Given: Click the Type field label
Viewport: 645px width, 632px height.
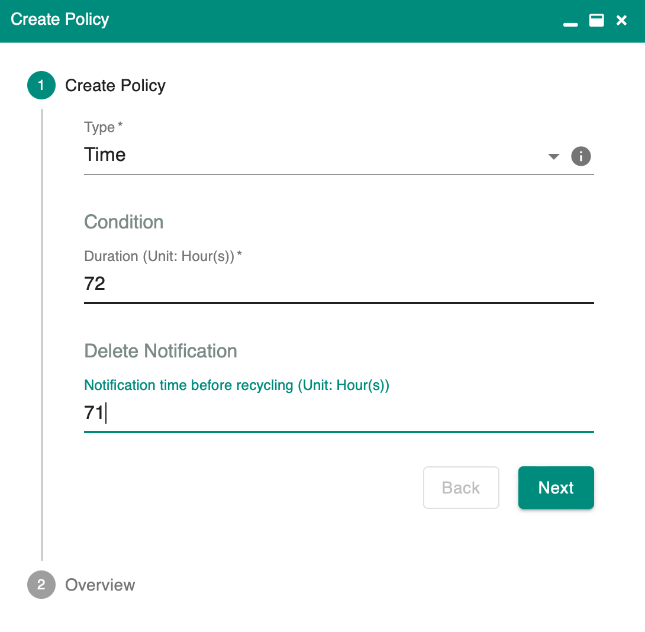Looking at the screenshot, I should (103, 127).
